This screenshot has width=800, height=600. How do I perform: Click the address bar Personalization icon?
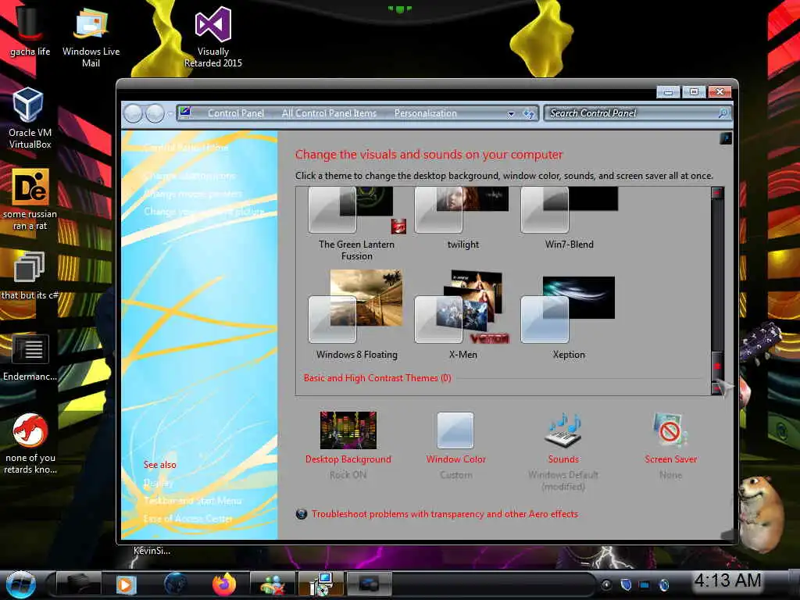pyautogui.click(x=185, y=112)
